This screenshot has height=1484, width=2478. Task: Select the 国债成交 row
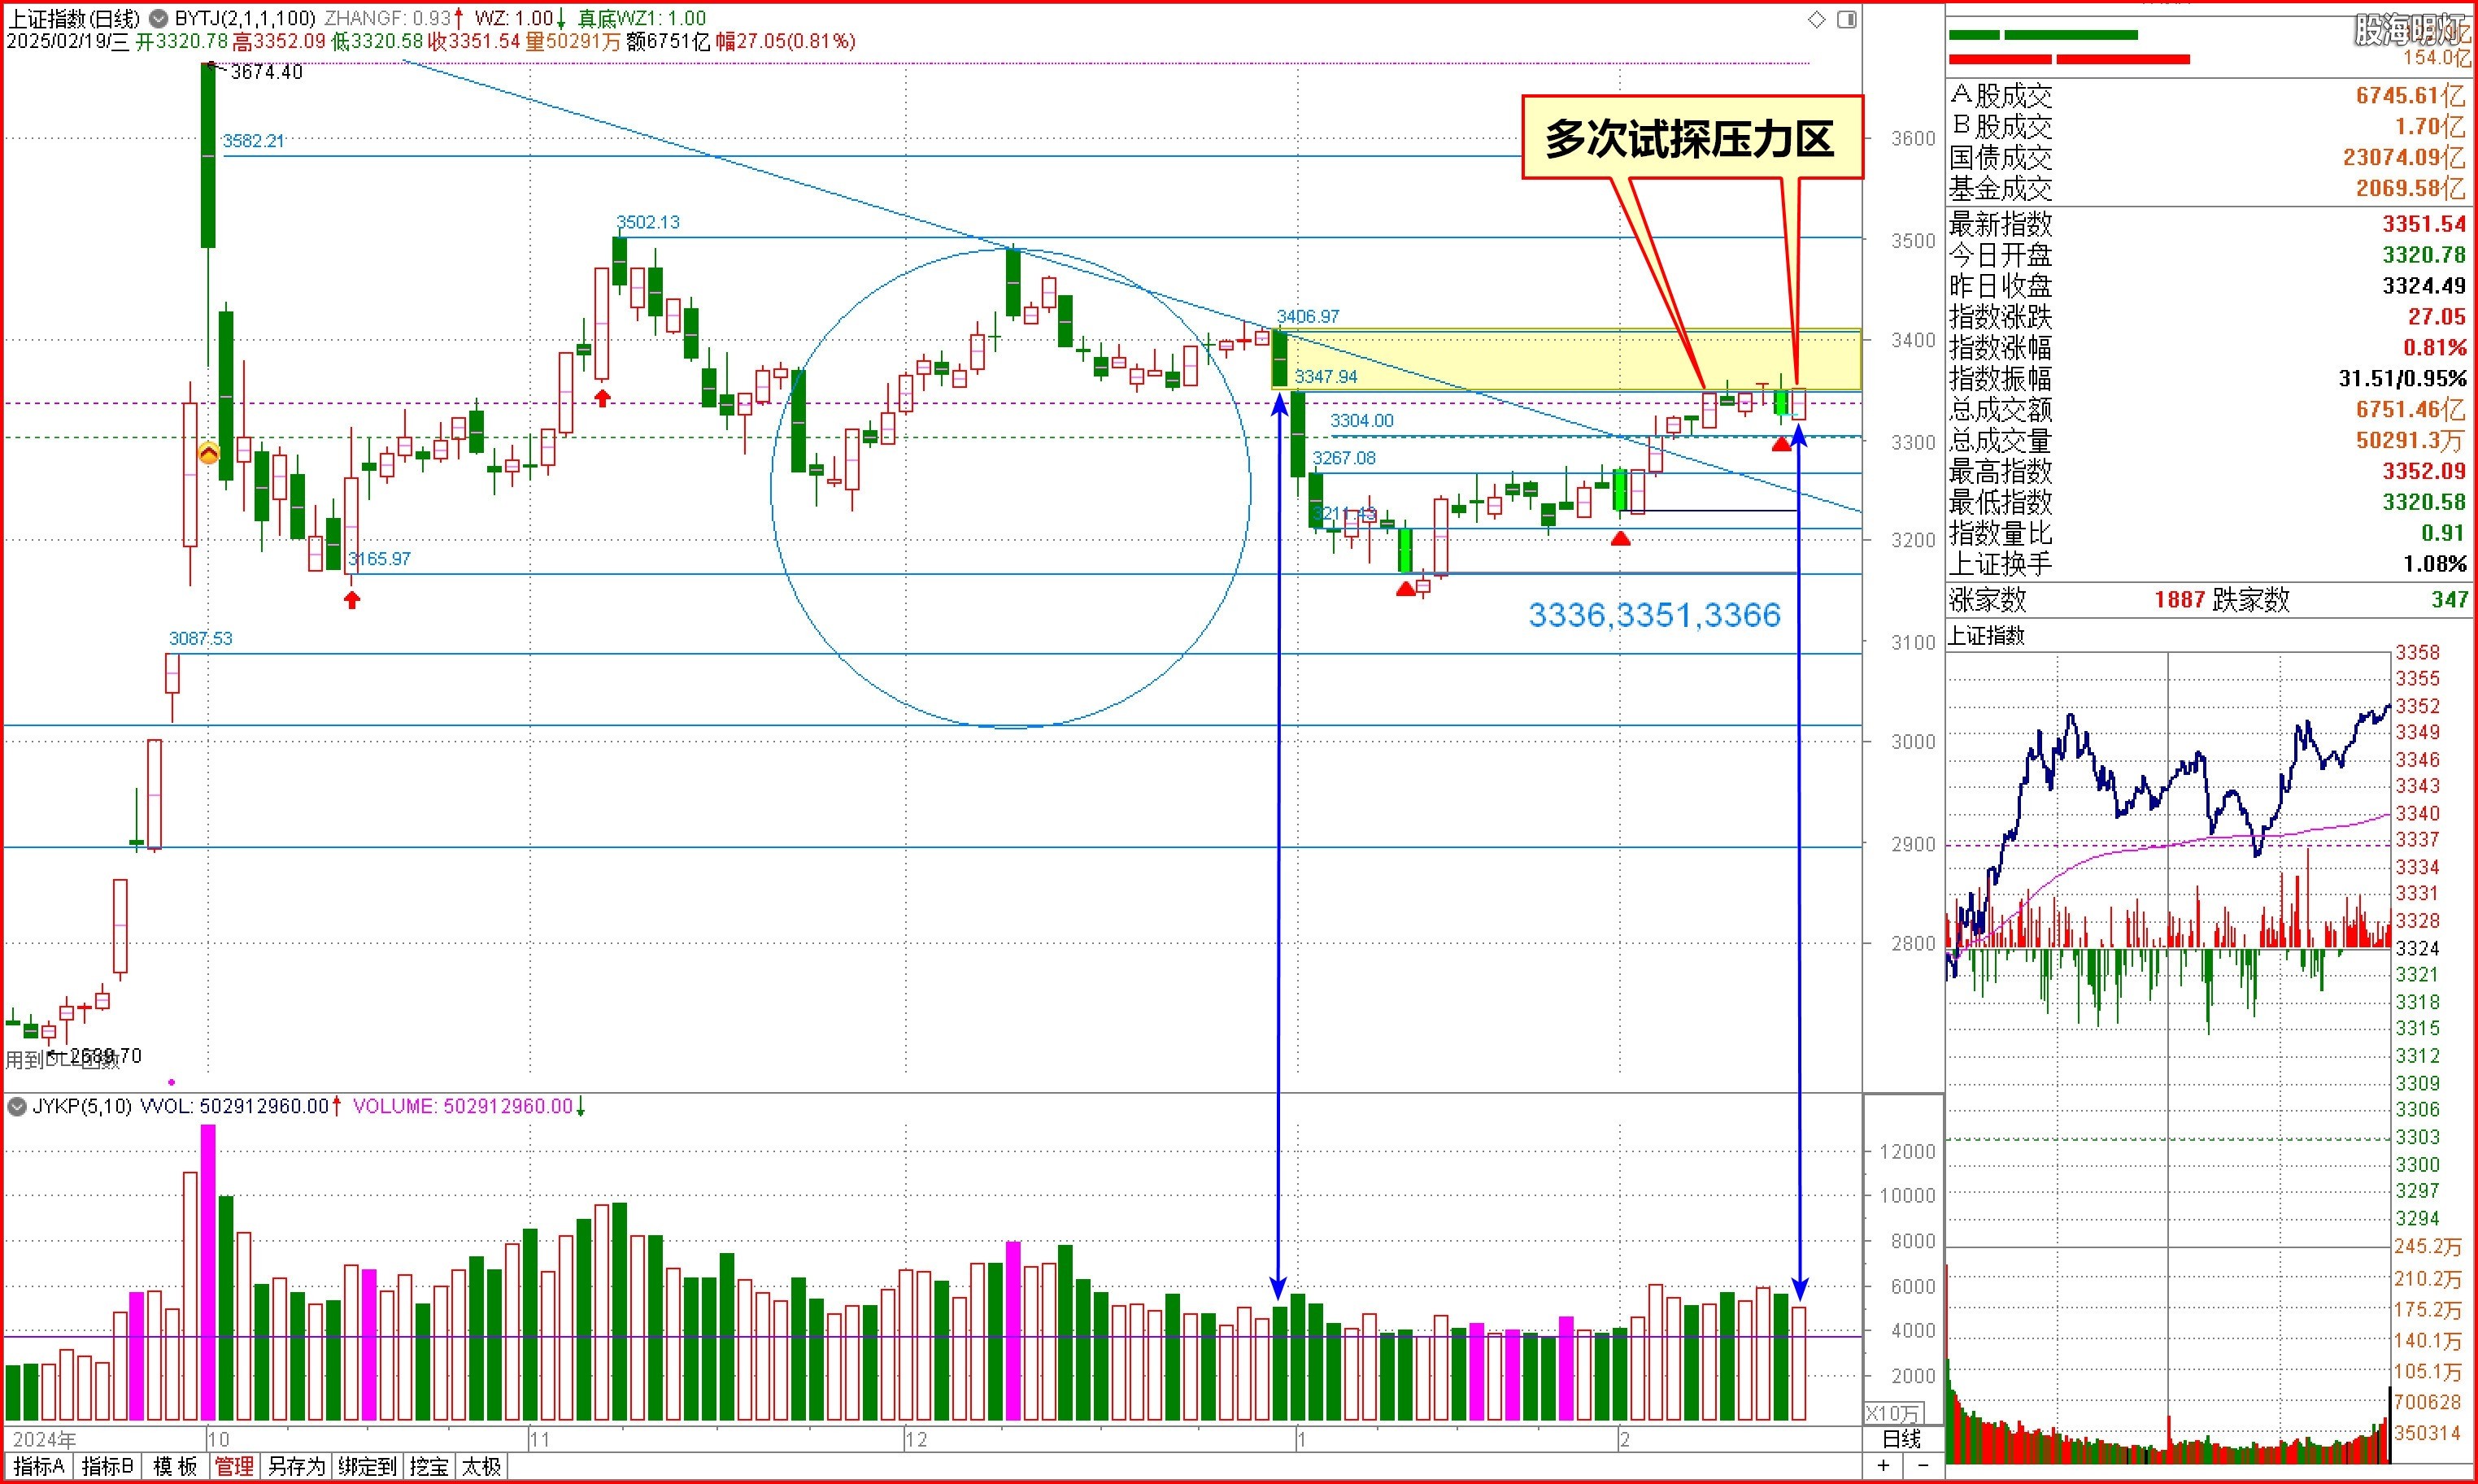click(2208, 158)
